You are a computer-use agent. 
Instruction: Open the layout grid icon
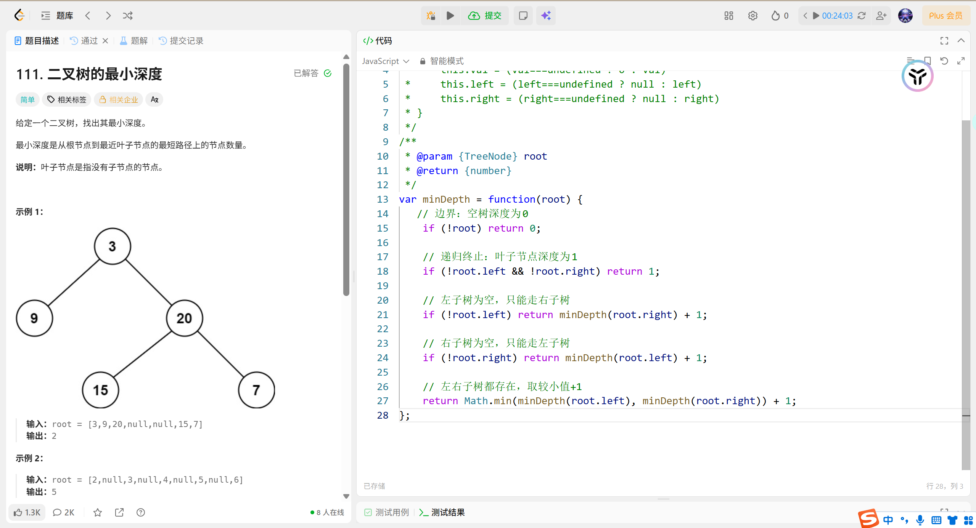coord(729,16)
